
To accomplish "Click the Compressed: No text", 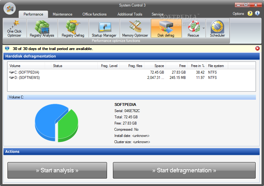I will [x=126, y=129].
